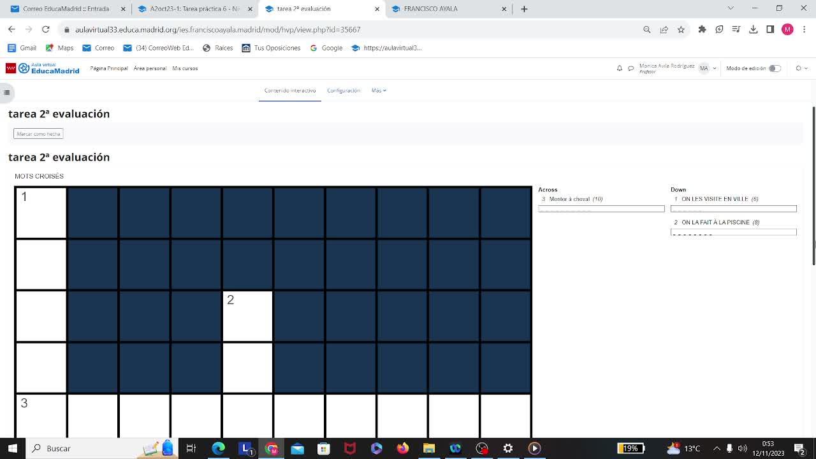Switch to the 'A2oct23-1: Tarea práctica 6' tab
Viewport: 816px width, 459px height.
(194, 9)
